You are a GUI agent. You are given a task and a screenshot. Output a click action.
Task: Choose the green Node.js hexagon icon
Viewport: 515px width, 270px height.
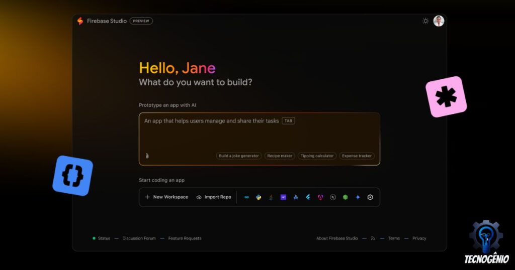[x=346, y=197]
